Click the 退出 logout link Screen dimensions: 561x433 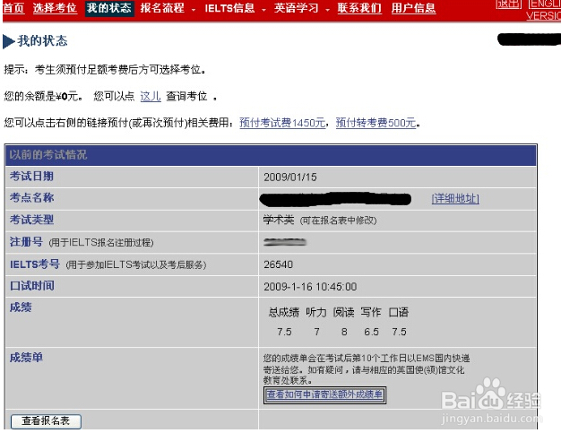coord(508,4)
